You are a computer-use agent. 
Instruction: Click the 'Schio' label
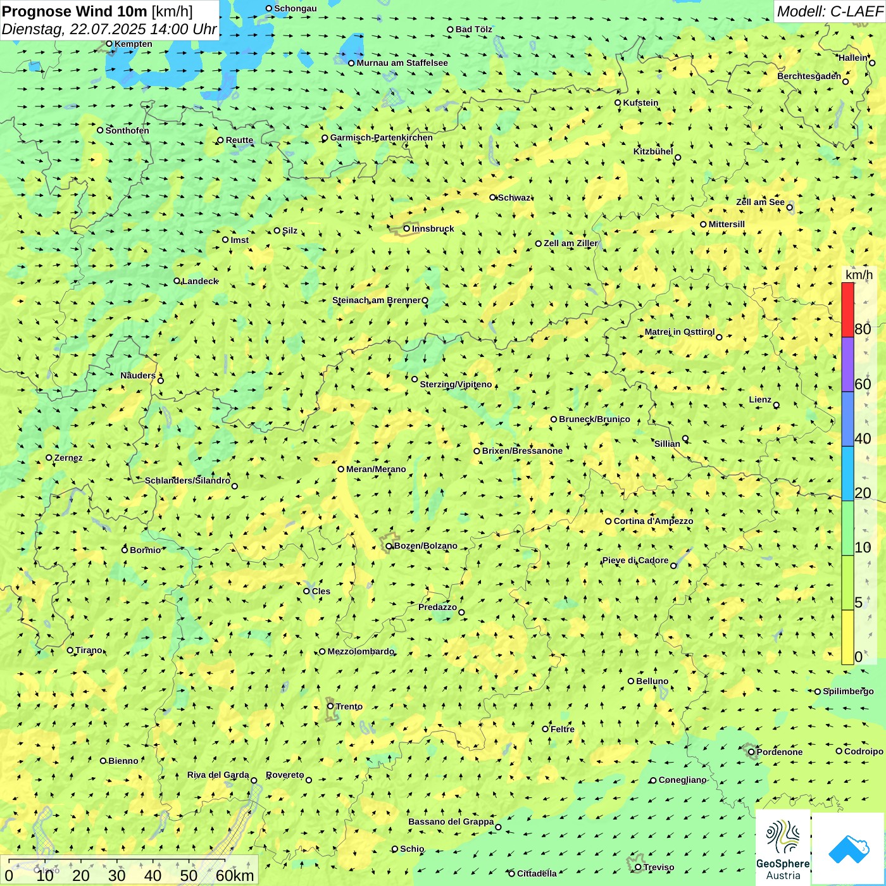[412, 849]
